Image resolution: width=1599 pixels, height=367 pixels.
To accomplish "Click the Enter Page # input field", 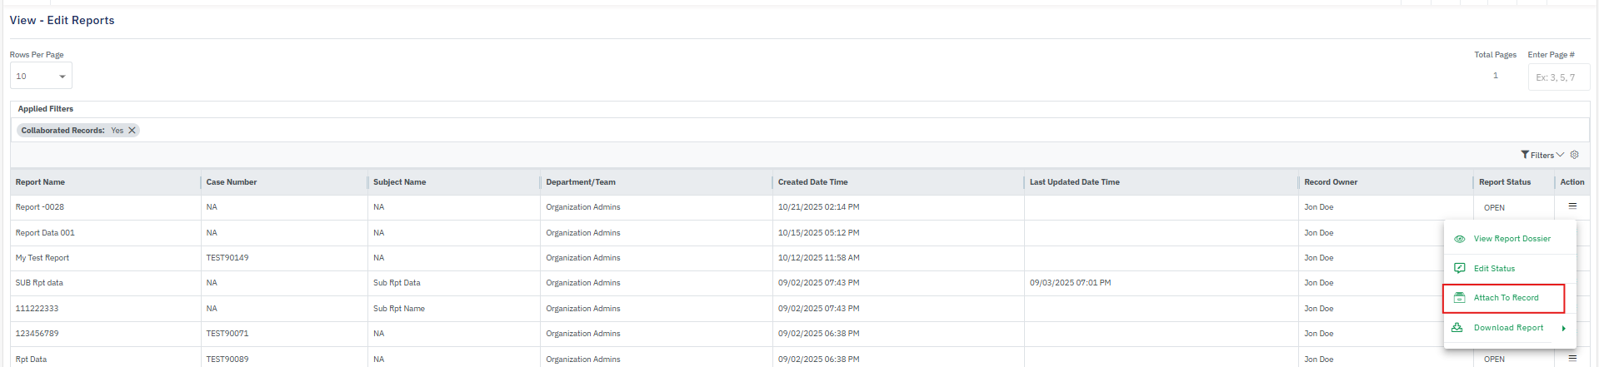I will pyautogui.click(x=1558, y=77).
